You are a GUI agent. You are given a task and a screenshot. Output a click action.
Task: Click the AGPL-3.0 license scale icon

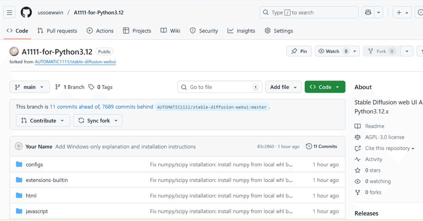coord(358,137)
